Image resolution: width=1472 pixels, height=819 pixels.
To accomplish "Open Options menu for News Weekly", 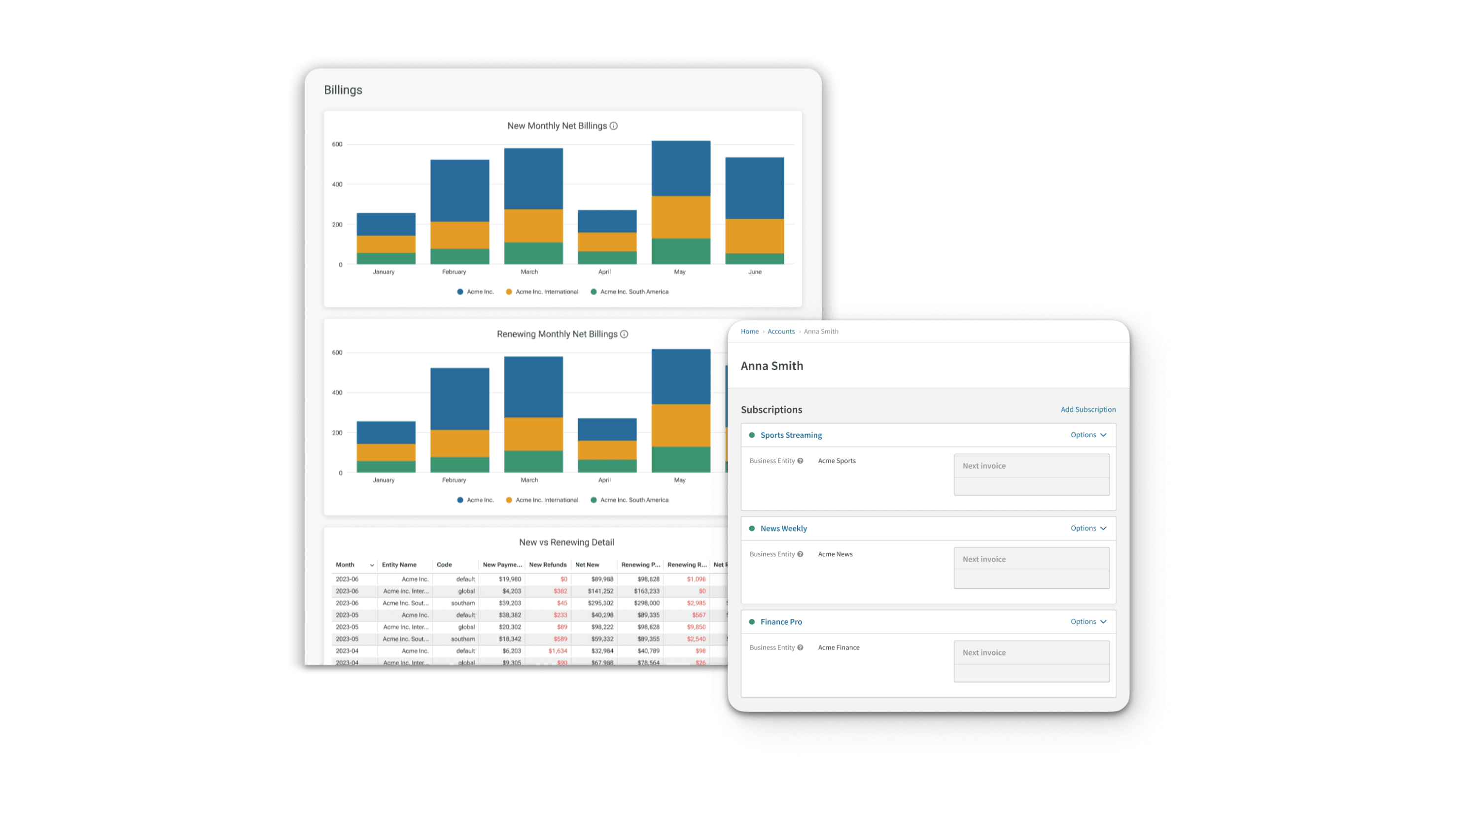I will (x=1088, y=528).
